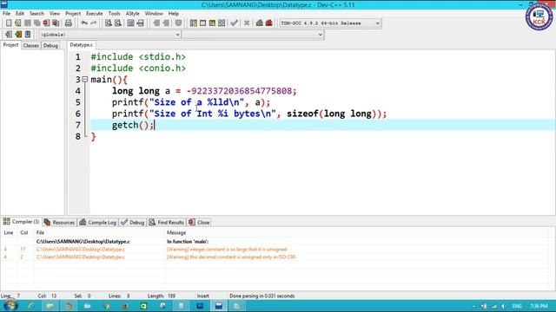The width and height of the screenshot is (556, 312).
Task: Select the Datatype.c editor tab
Action: (81, 45)
